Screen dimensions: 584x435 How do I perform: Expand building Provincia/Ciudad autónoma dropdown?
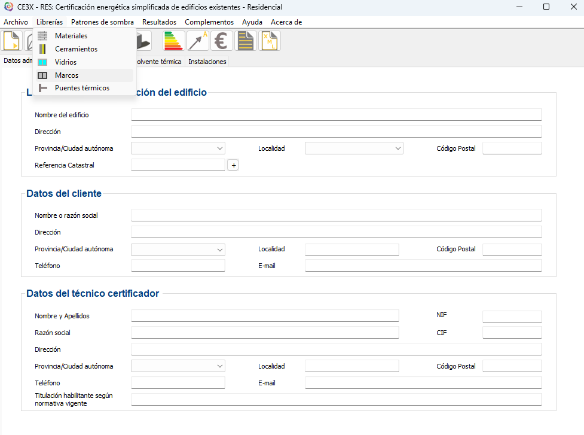pyautogui.click(x=178, y=148)
